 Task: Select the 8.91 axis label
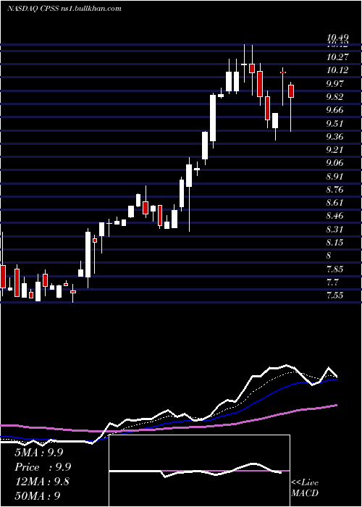tap(336, 177)
